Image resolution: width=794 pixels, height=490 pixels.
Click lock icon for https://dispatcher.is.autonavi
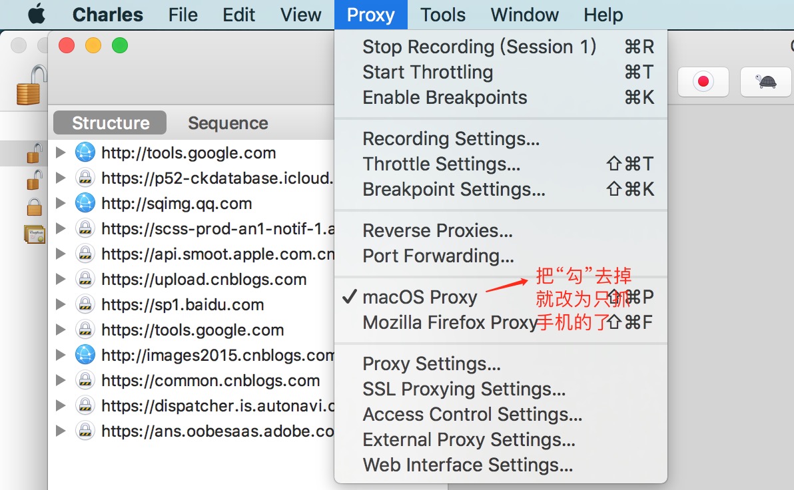click(85, 405)
